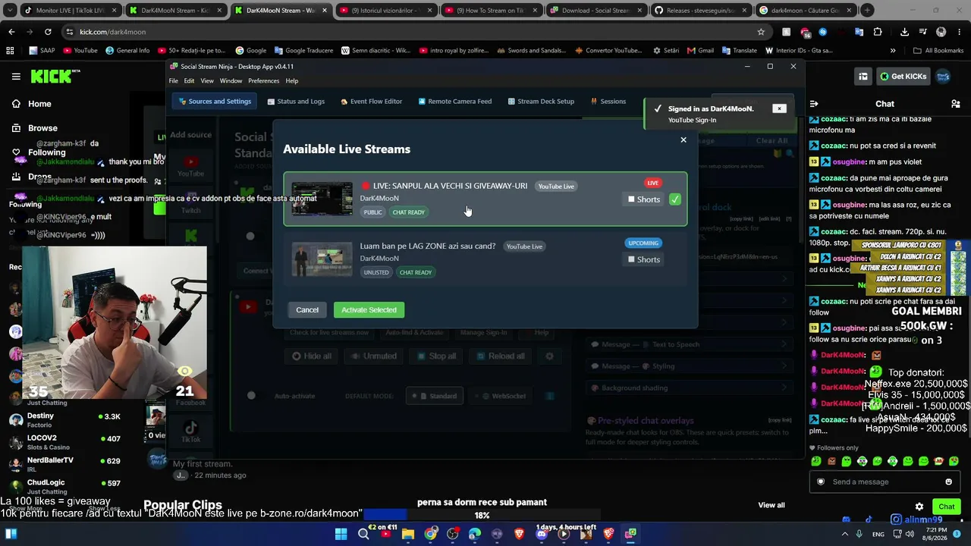The image size is (971, 546).
Task: Collapse the Kick chat panel arrow
Action: (x=813, y=104)
